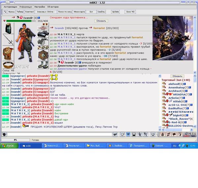The image size is (198, 188).
Task: Open the Настройки menu
Action: point(40,7)
